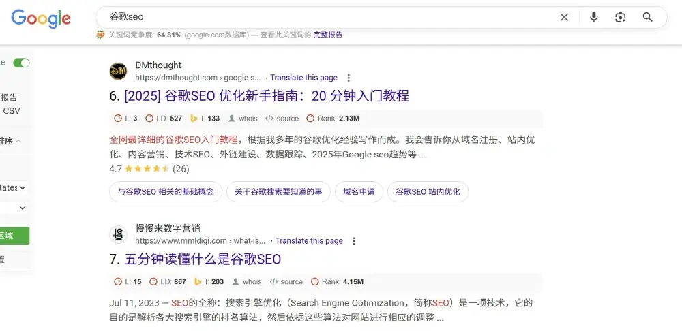
Task: View source for the DMthought result
Action: tap(282, 118)
